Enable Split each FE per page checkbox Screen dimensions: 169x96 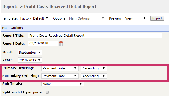tap(47, 92)
